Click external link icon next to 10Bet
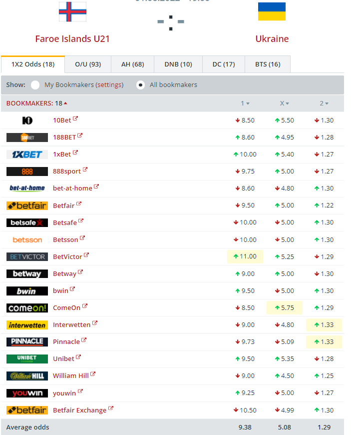This screenshot has width=351, height=435. [75, 118]
